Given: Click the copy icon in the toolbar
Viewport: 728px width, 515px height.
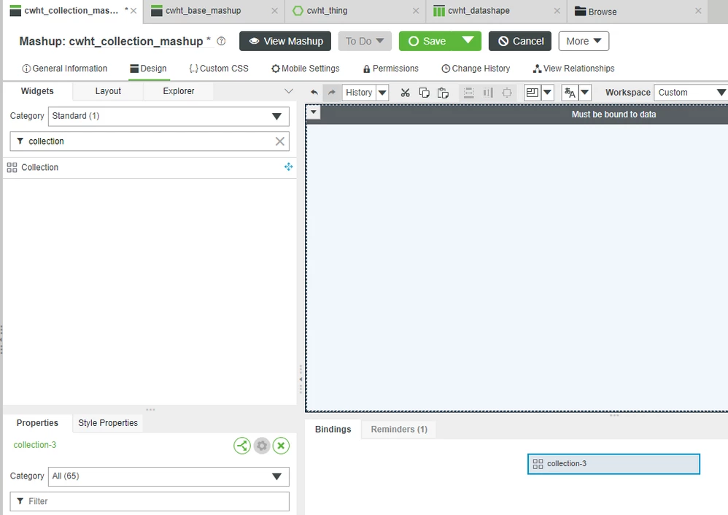Looking at the screenshot, I should coord(424,93).
